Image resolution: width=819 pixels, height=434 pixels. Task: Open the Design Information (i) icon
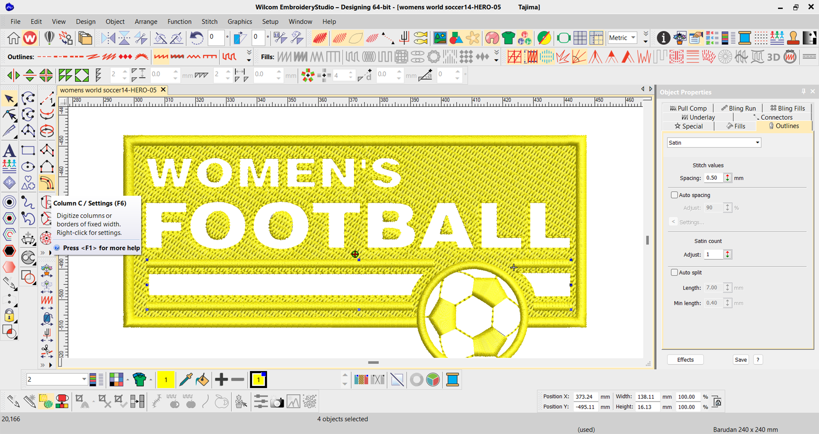tap(663, 38)
